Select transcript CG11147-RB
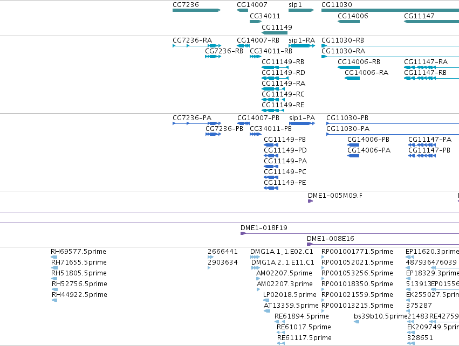 pyautogui.click(x=431, y=78)
